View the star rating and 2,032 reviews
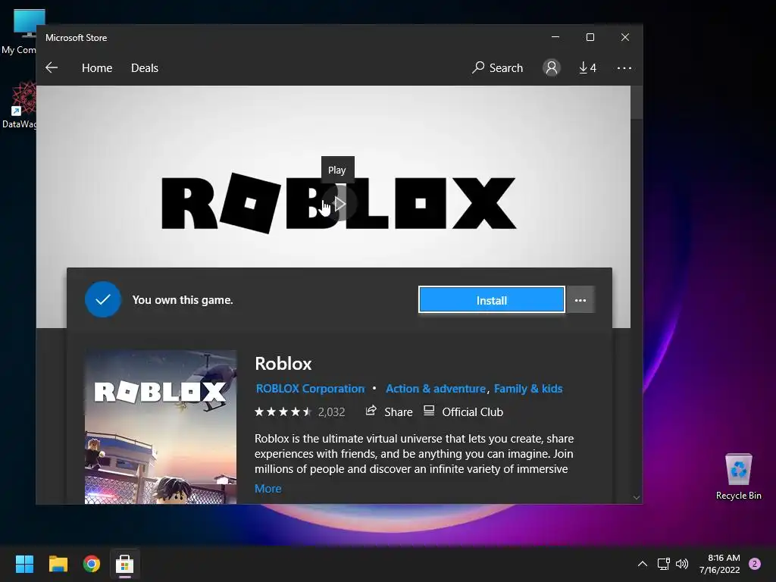This screenshot has width=776, height=582. 300,411
